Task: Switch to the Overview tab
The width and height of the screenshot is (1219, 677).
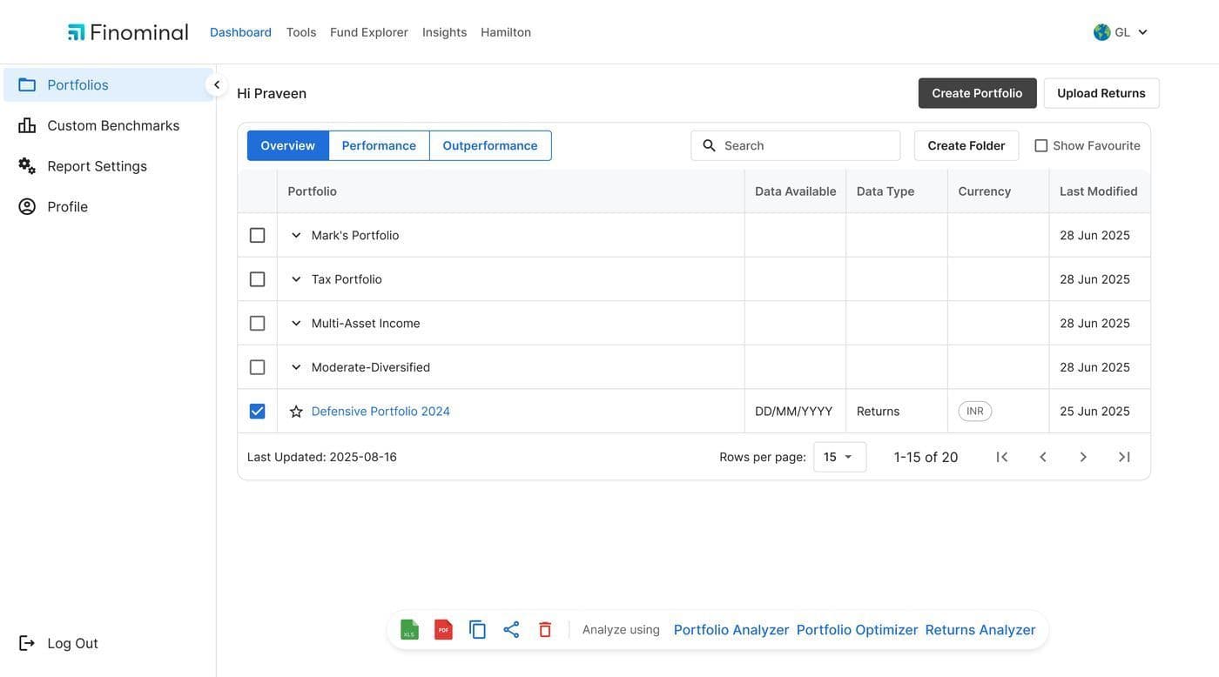Action: click(x=287, y=145)
